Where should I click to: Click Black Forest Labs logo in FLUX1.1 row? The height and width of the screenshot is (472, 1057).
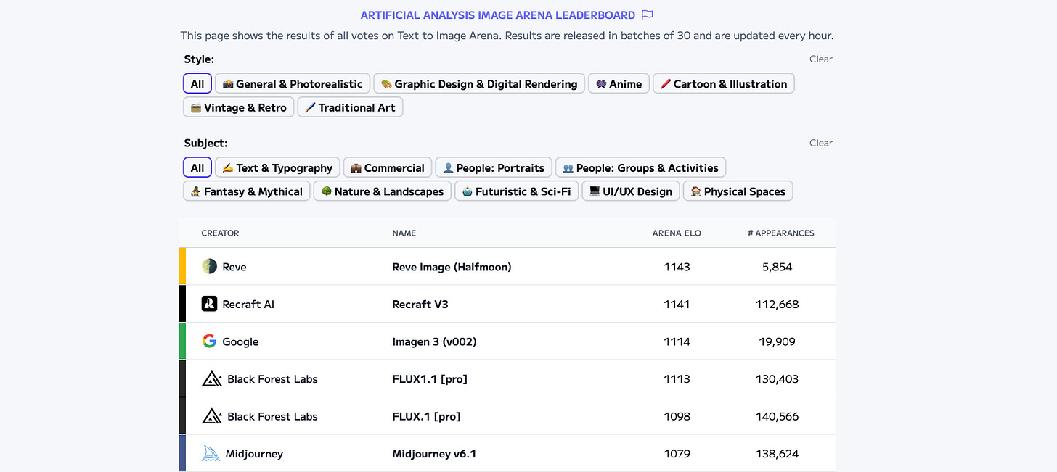pos(212,378)
